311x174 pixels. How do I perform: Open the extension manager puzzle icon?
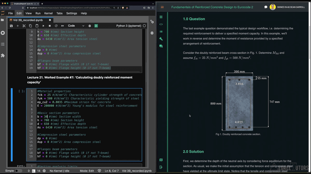3,55
